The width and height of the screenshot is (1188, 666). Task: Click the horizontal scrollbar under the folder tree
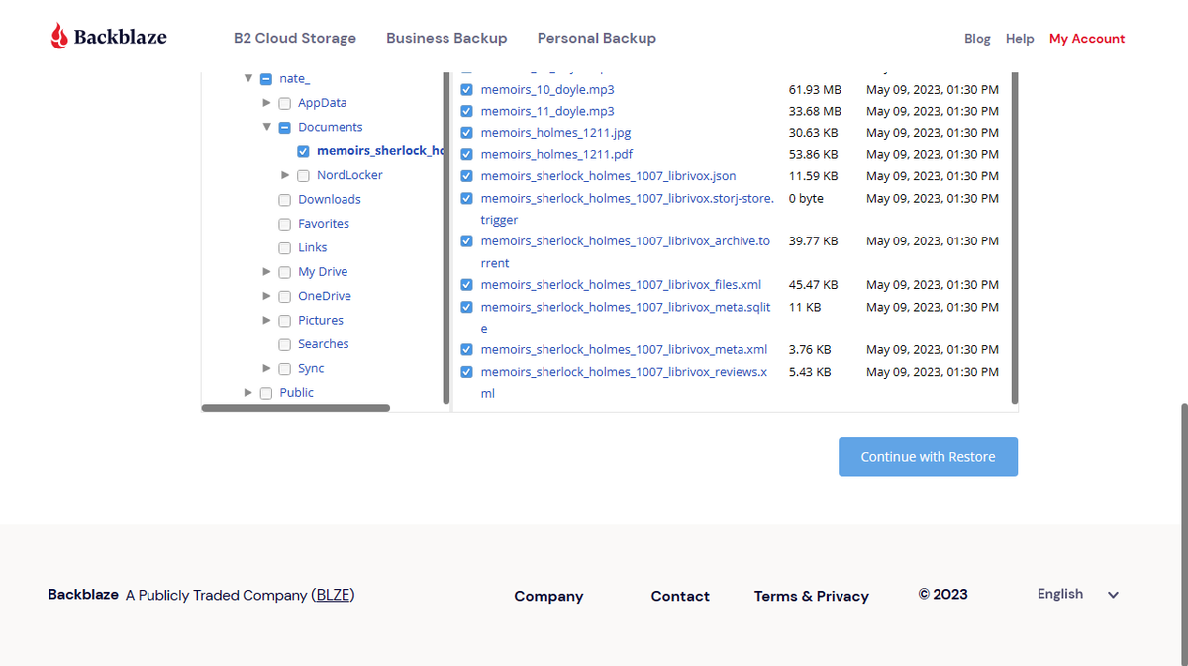pos(296,407)
